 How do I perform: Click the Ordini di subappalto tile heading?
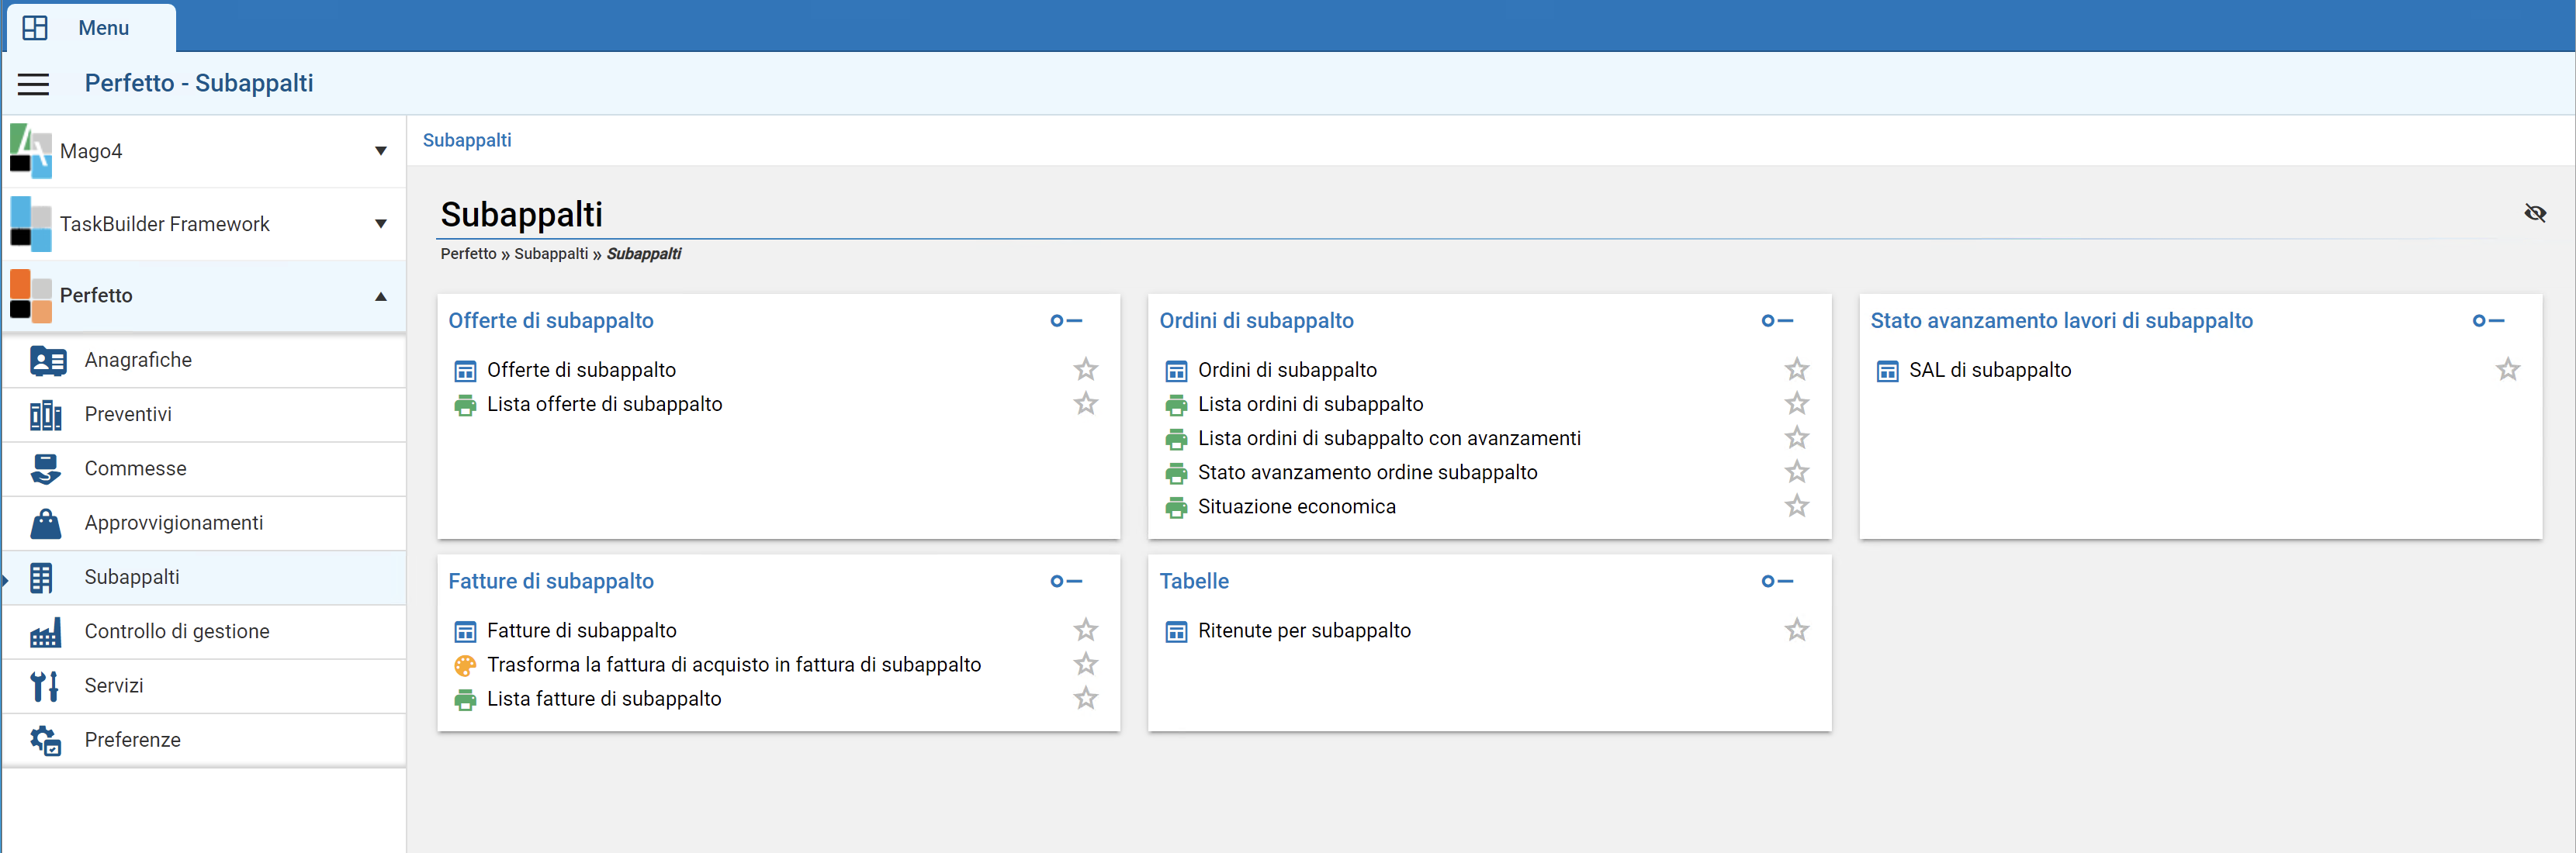click(1256, 321)
